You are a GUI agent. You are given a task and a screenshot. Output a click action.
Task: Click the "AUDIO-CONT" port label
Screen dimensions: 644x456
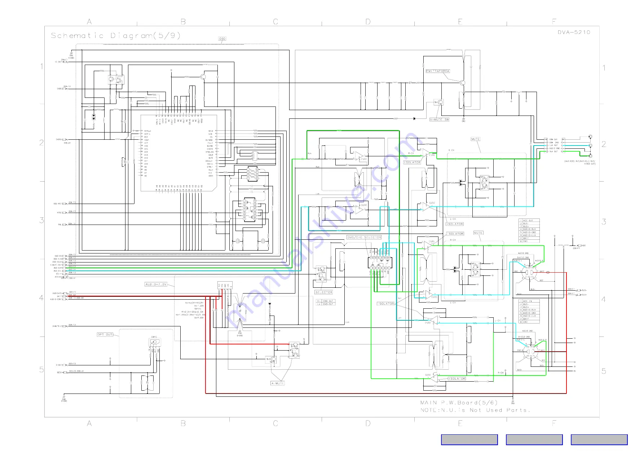click(56, 299)
